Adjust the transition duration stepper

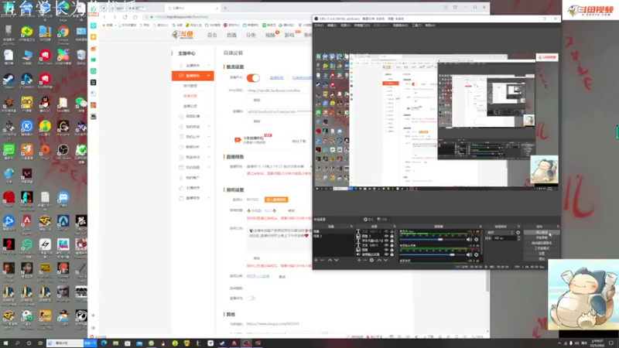click(x=518, y=238)
